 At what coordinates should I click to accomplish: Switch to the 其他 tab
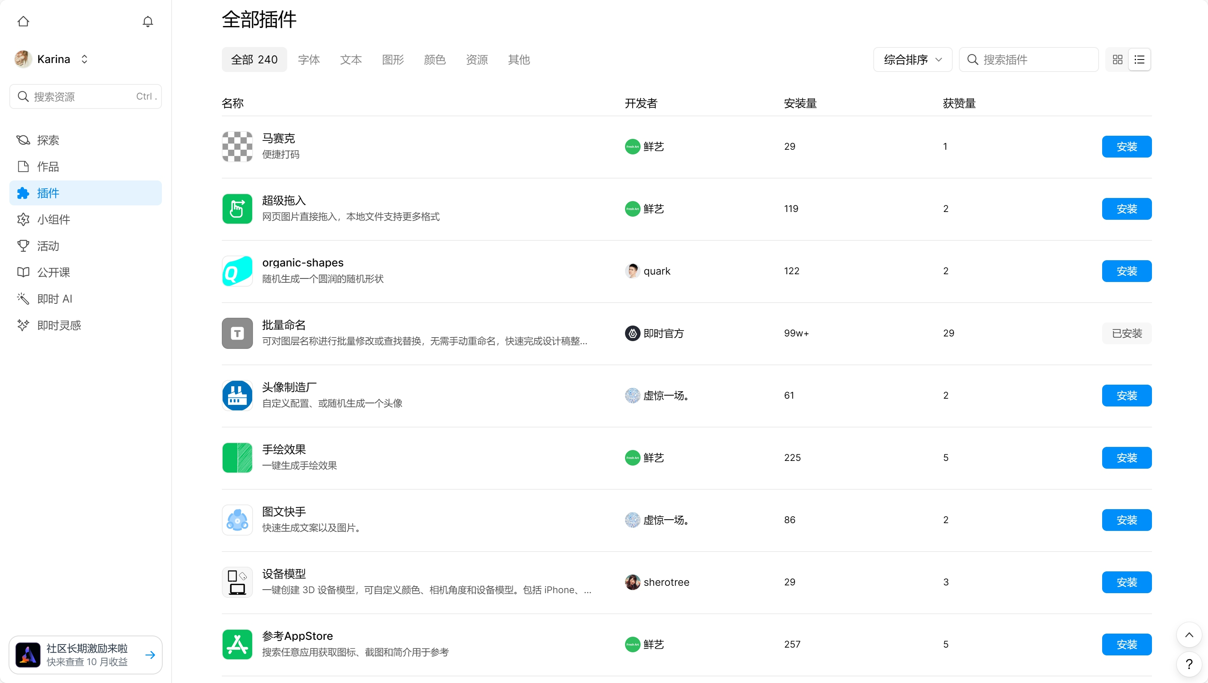519,60
